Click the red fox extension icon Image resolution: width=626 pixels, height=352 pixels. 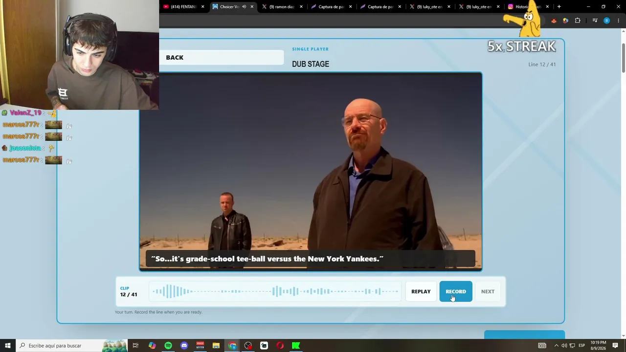(554, 21)
